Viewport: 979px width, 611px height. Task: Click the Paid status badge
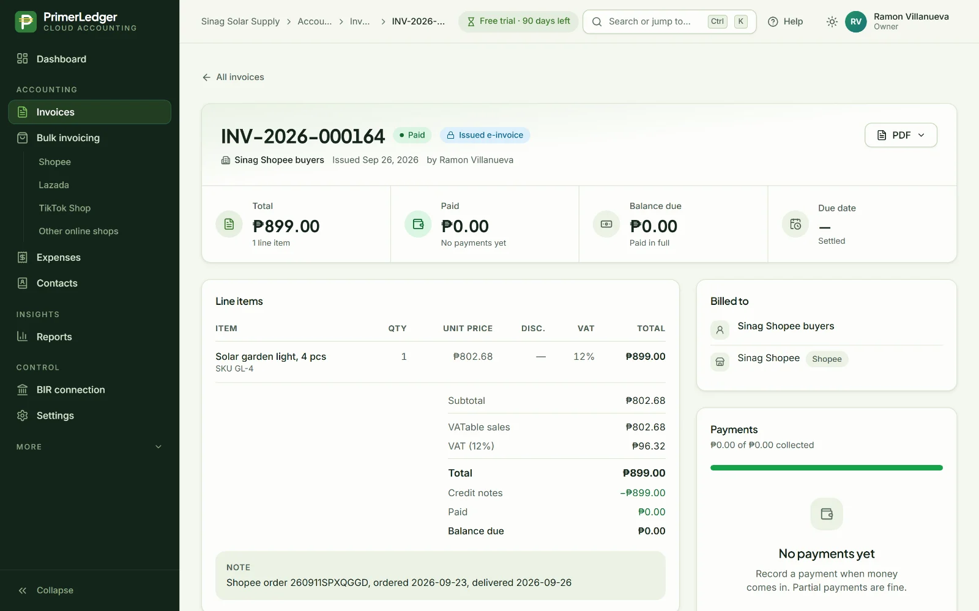point(412,135)
